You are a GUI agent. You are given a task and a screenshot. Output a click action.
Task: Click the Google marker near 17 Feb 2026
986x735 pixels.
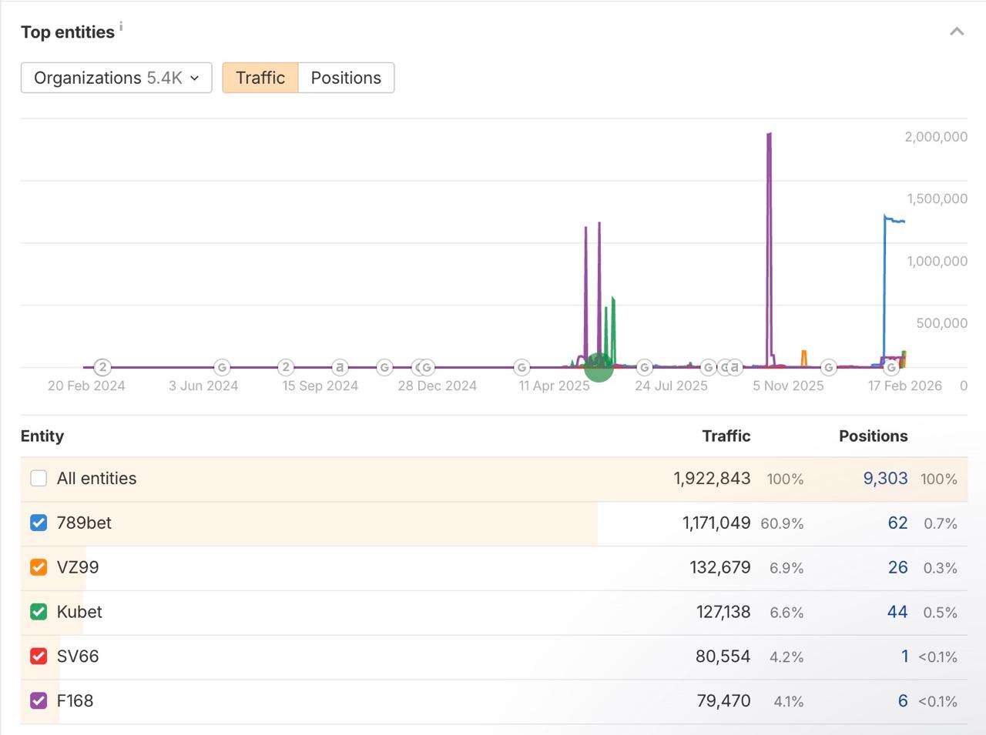891,367
